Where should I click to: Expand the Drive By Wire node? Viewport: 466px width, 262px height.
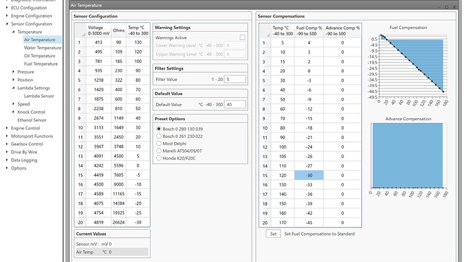coord(7,152)
